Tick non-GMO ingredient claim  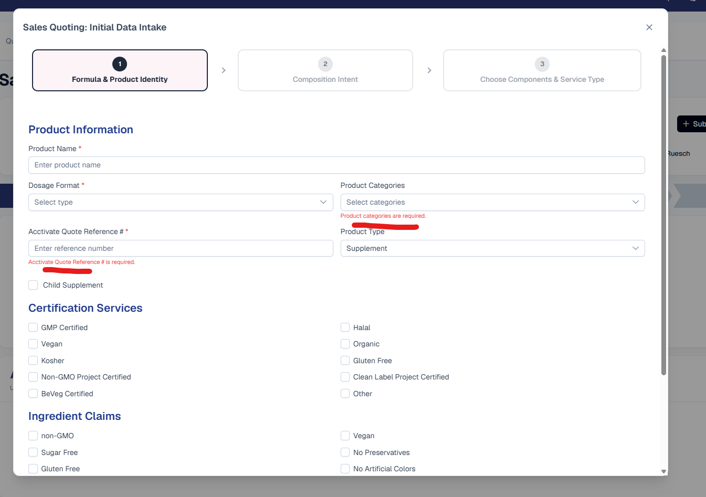33,436
